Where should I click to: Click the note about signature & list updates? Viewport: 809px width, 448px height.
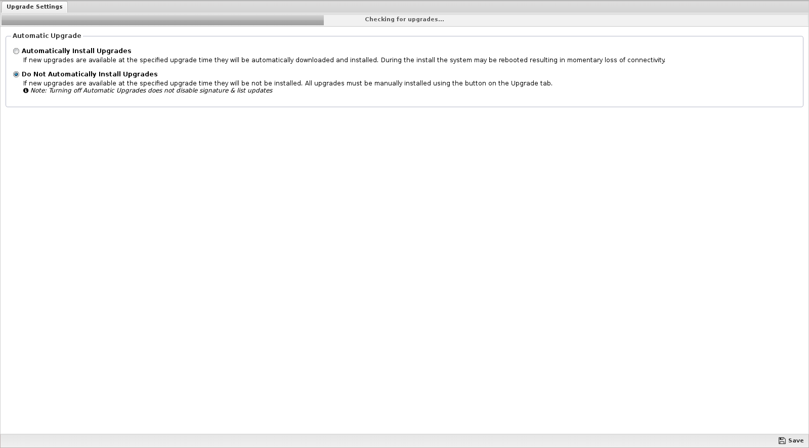[151, 91]
